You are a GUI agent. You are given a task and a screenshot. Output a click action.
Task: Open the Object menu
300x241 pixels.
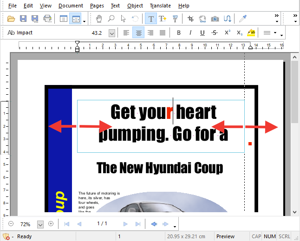(135, 6)
